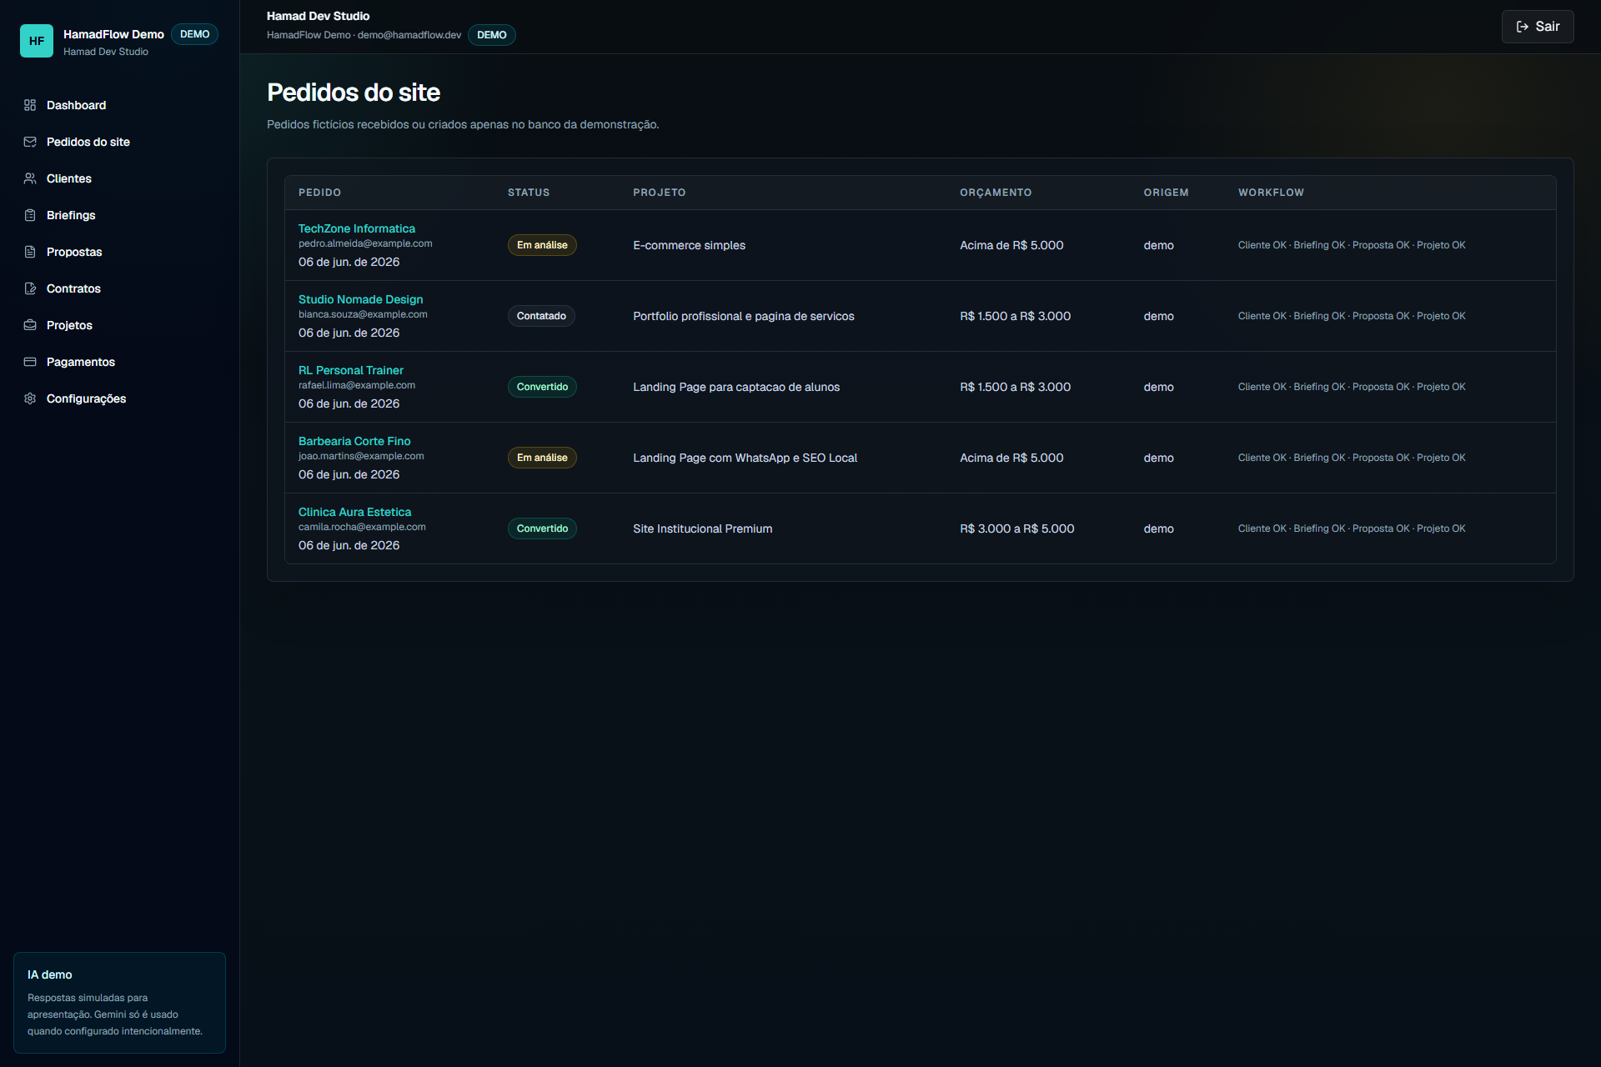Image resolution: width=1601 pixels, height=1067 pixels.
Task: Click the DEMO badge beside demo@hamadflow.dev
Action: pos(491,35)
